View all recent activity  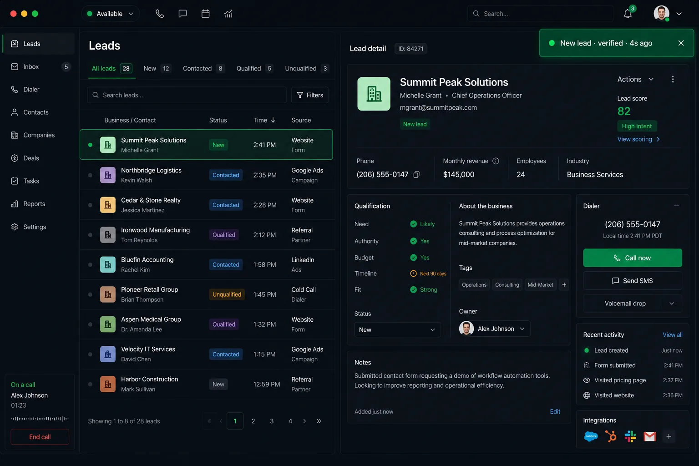coord(673,335)
